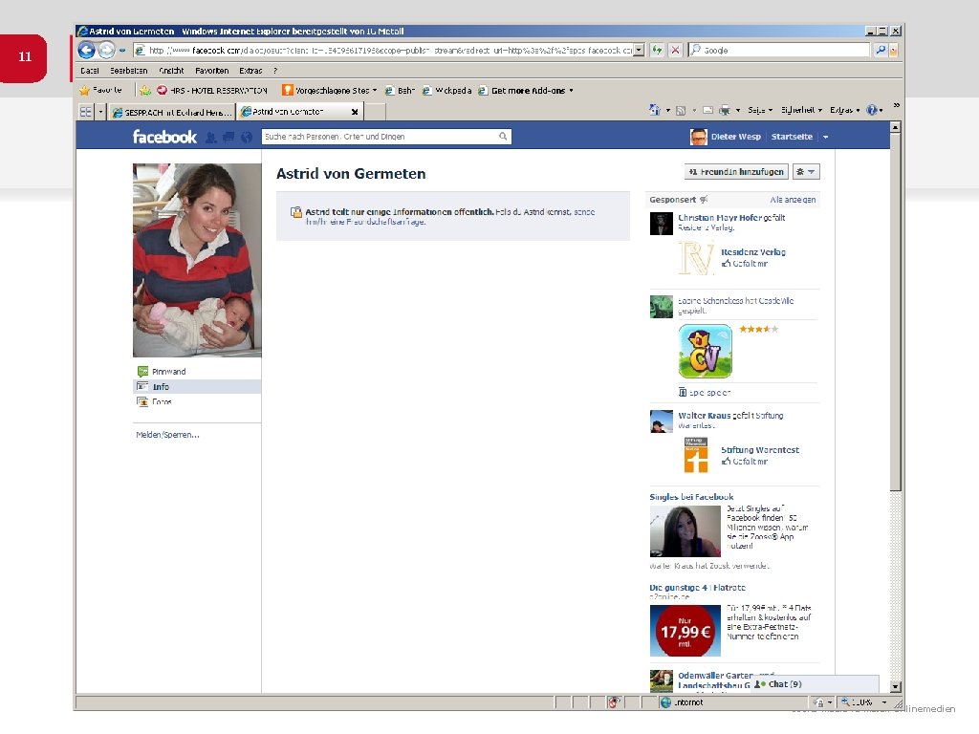Screen dimensions: 979x734
Task: Switch to the GESPRÄCH mit Eckhard tab
Action: pos(172,112)
